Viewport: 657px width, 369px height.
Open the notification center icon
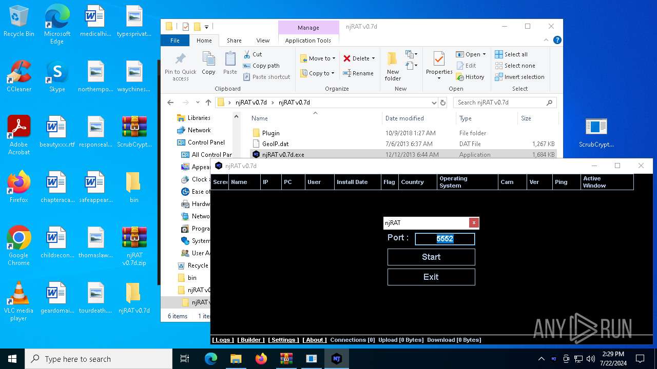pyautogui.click(x=640, y=359)
